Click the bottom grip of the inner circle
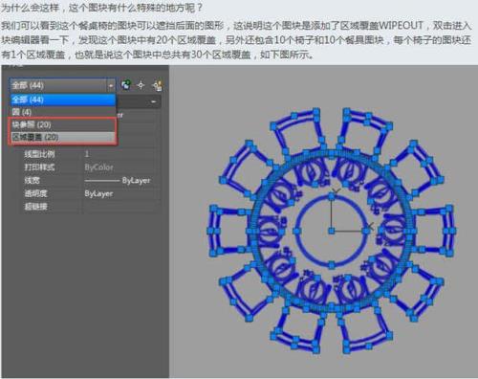 [332, 265]
